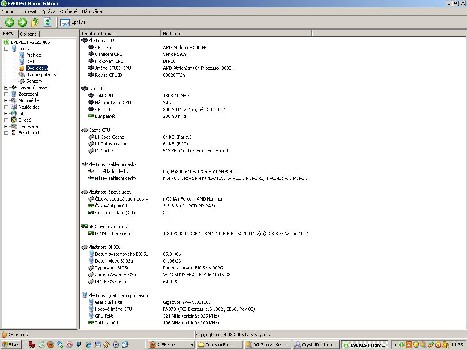The height and width of the screenshot is (350, 467).
Task: Switch to CrystalDiskInfo taskbar window
Action: pyautogui.click(x=316, y=345)
